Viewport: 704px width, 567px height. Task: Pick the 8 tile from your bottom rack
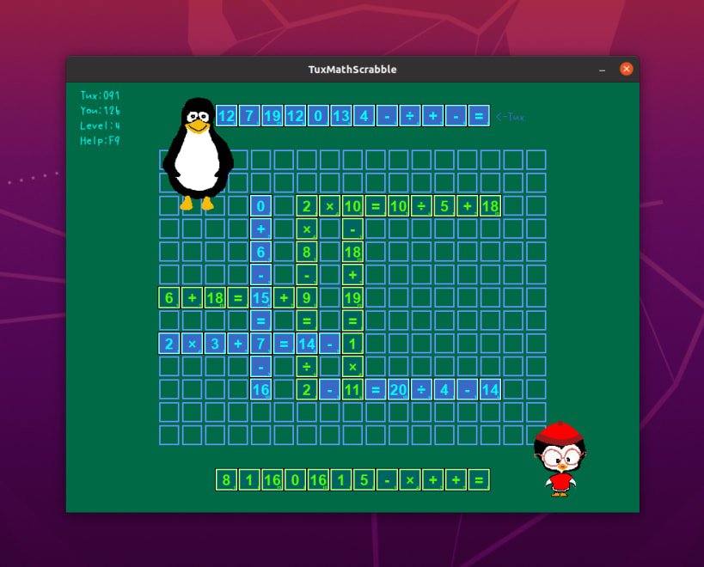(226, 480)
